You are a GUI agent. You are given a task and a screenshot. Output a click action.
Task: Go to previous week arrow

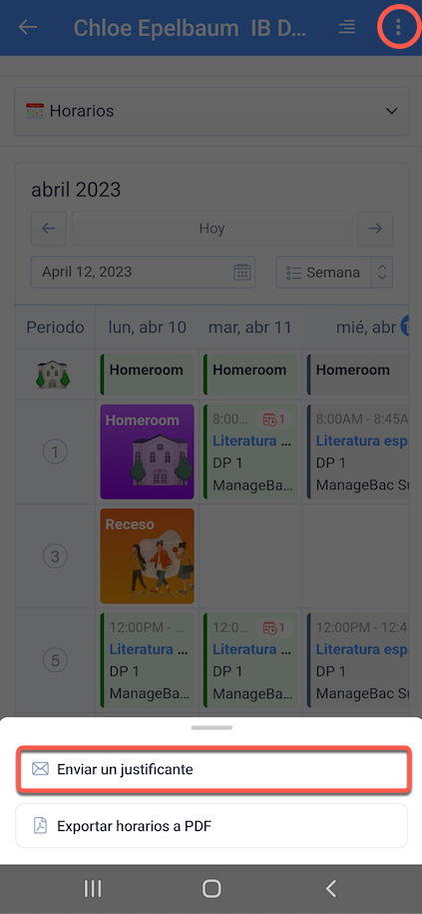tap(49, 229)
